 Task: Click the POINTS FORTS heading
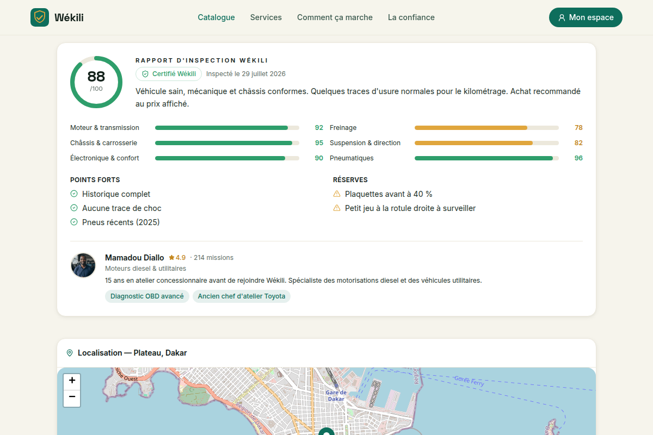[95, 180]
